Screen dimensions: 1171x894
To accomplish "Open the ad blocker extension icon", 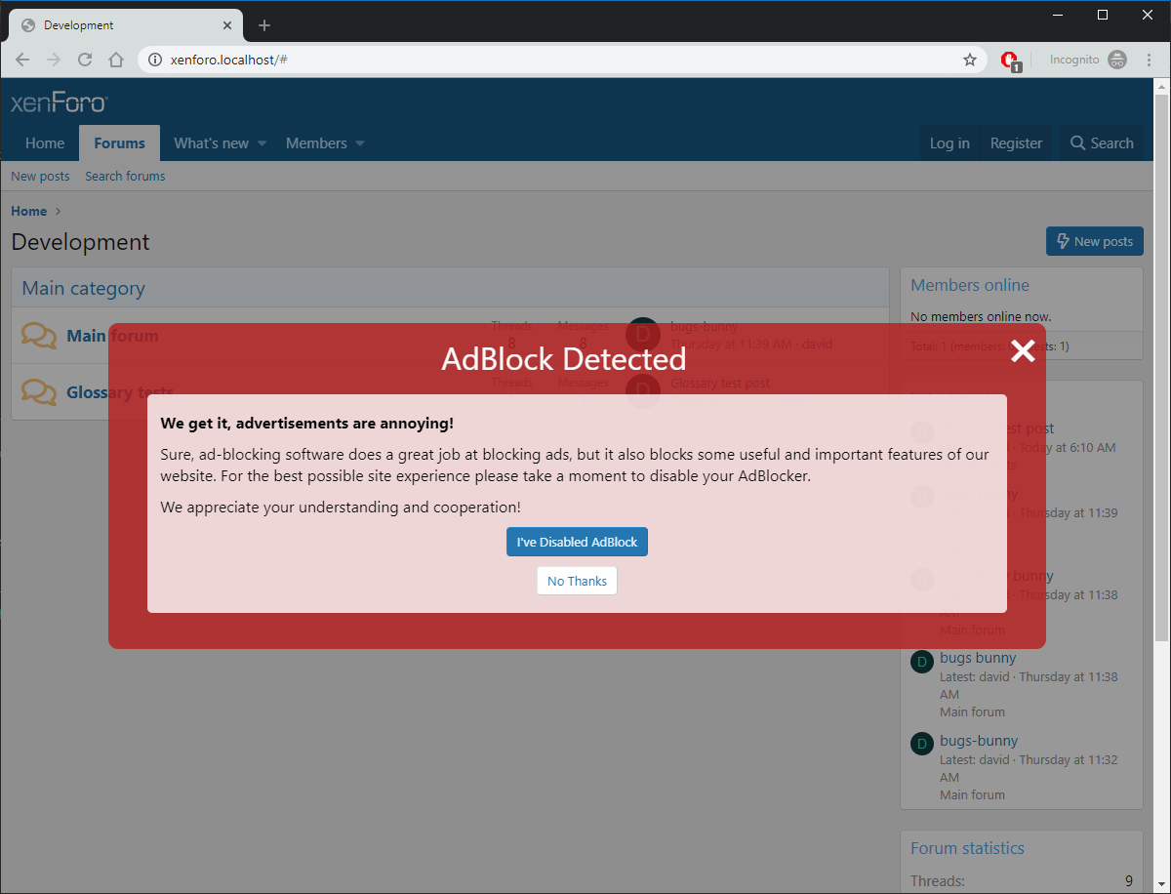I will pos(1010,61).
